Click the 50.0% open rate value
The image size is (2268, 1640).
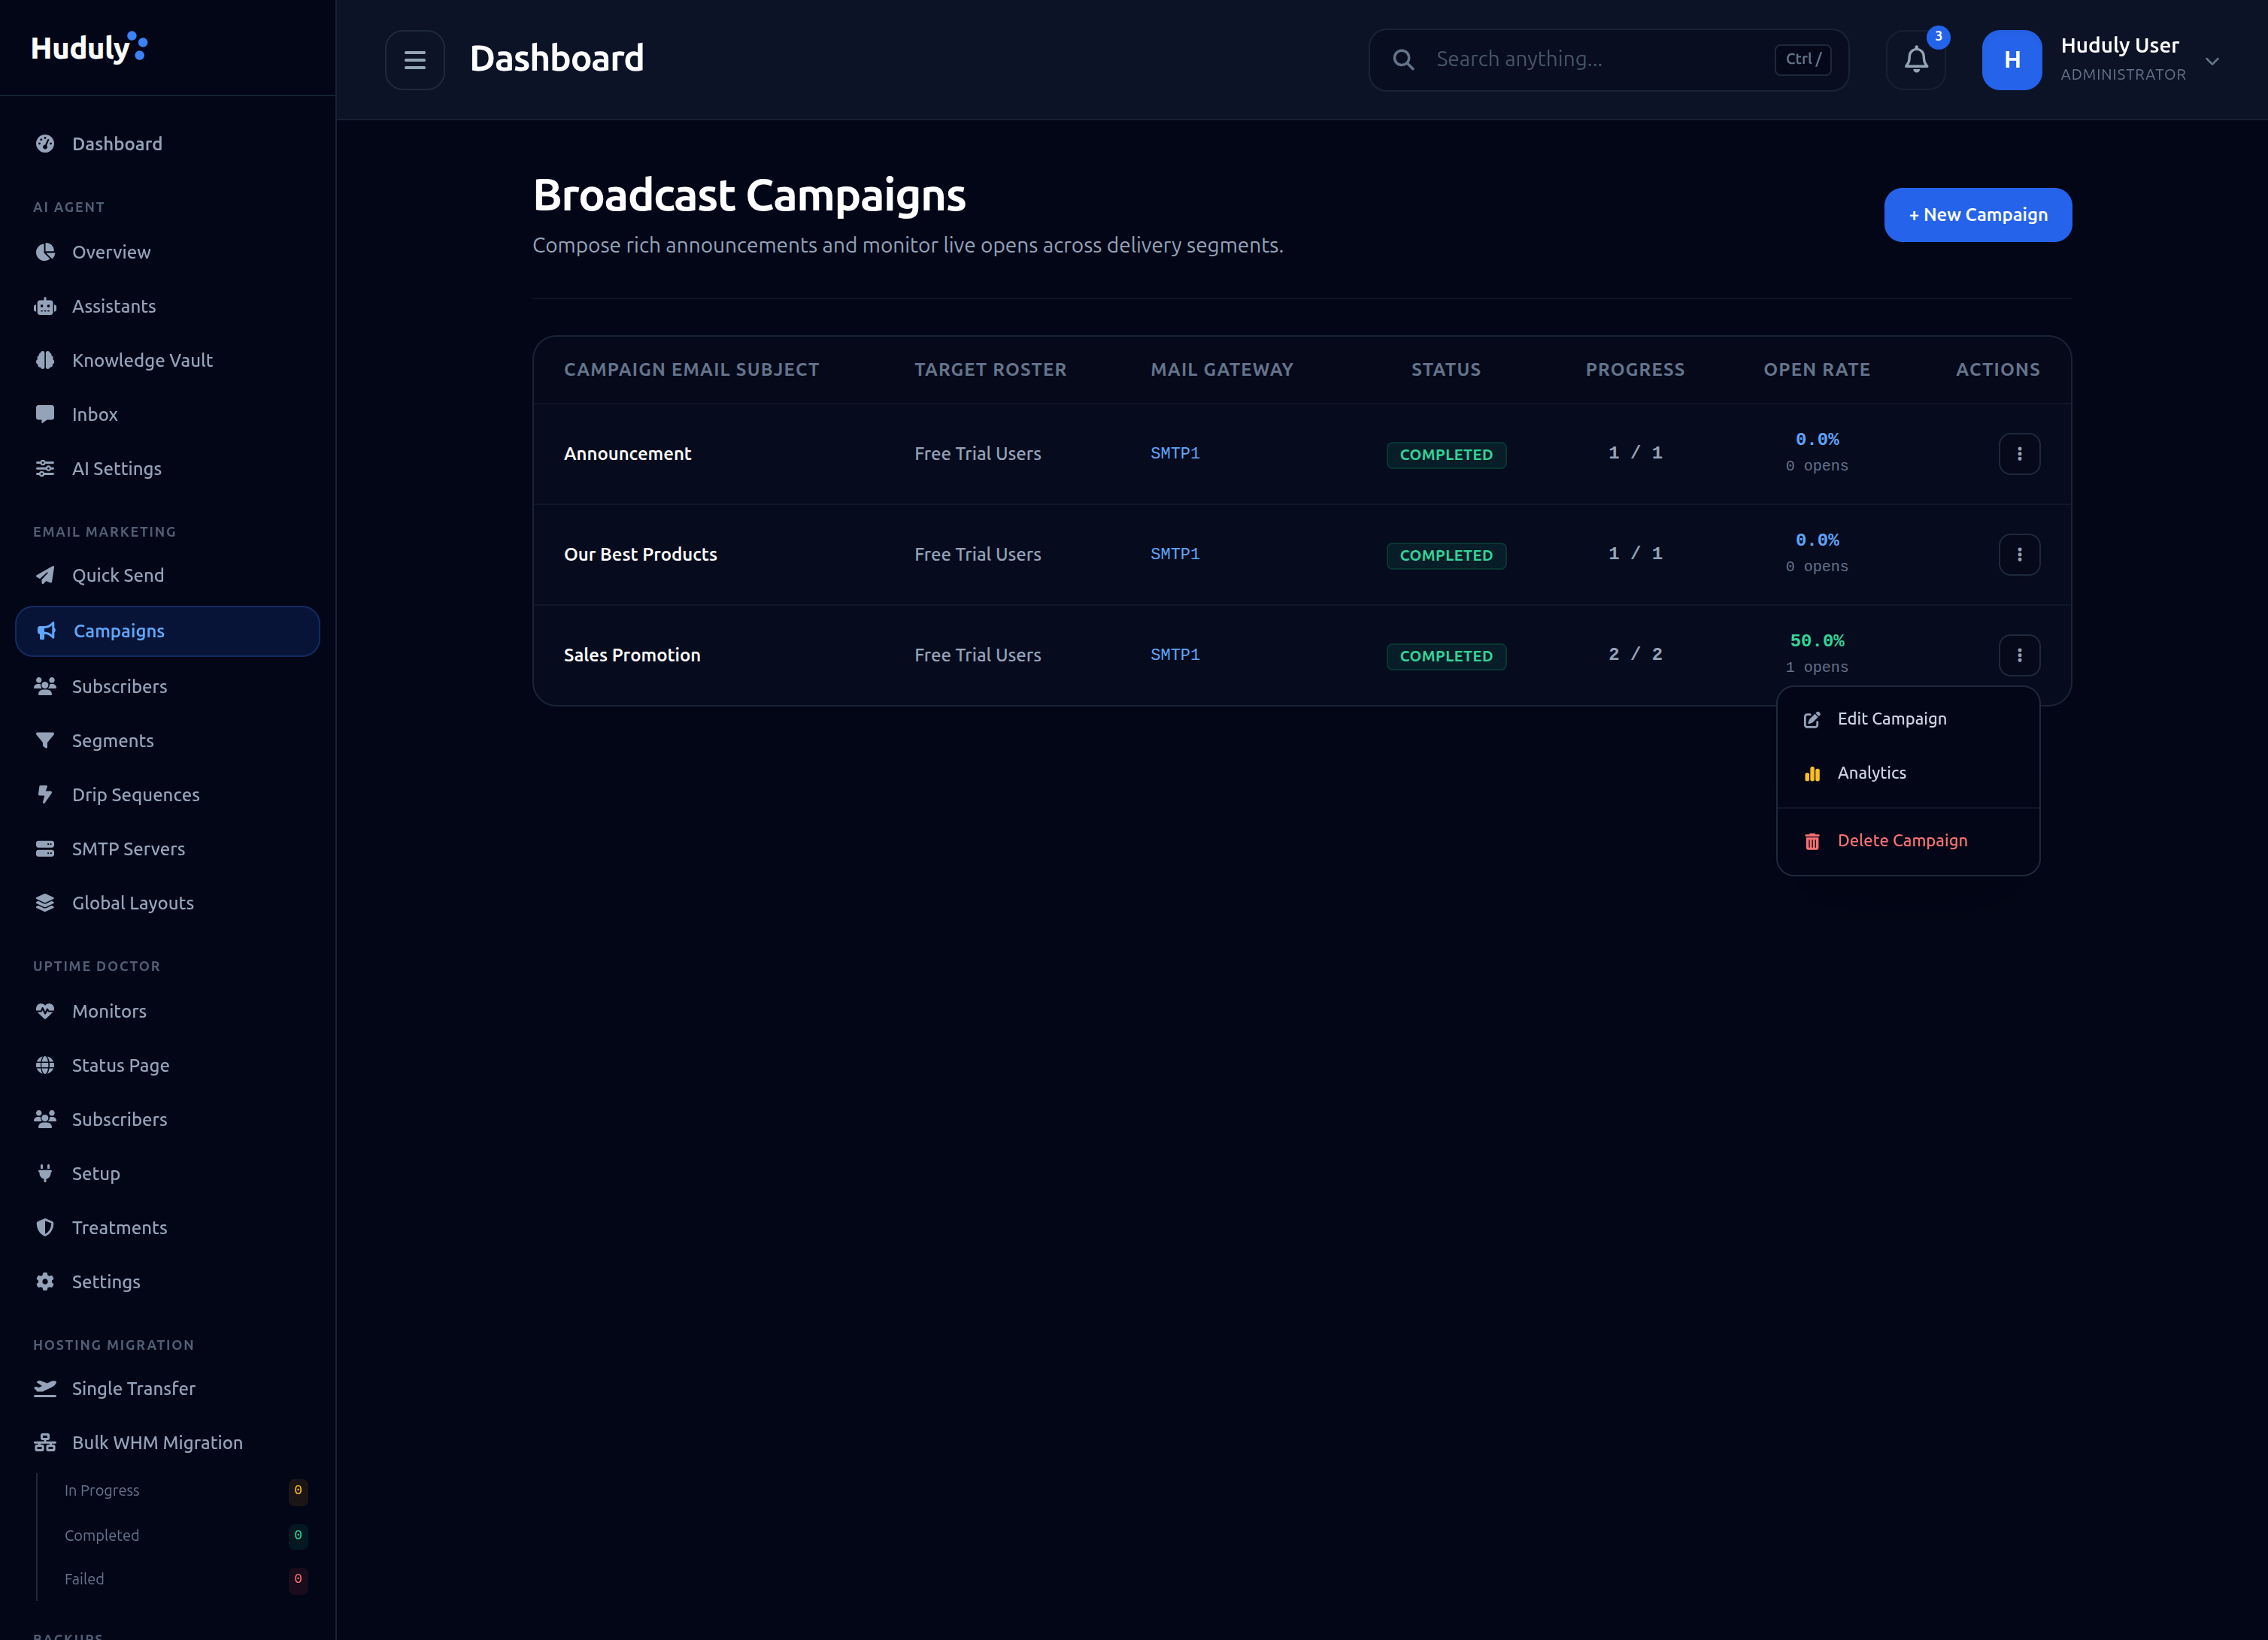(1817, 640)
